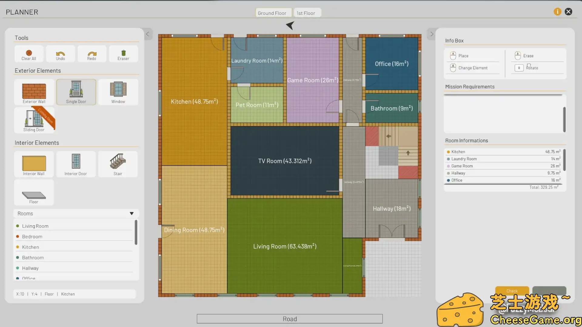Click the Undo arrow tool
Screen dimensions: 582x327
point(60,54)
